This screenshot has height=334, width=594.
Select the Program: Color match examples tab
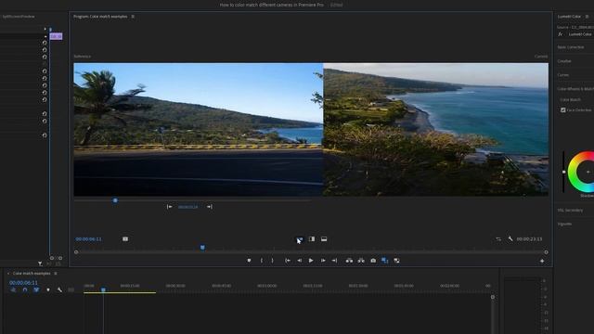point(100,17)
